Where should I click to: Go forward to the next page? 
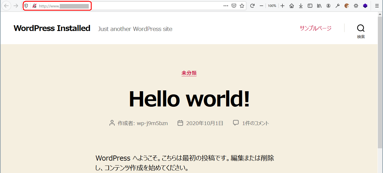pos(16,6)
